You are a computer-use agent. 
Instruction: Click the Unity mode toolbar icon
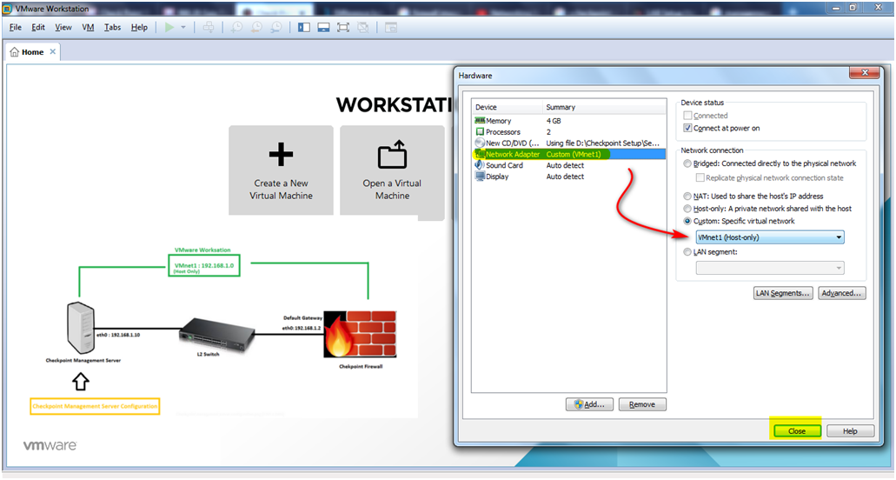click(x=363, y=28)
